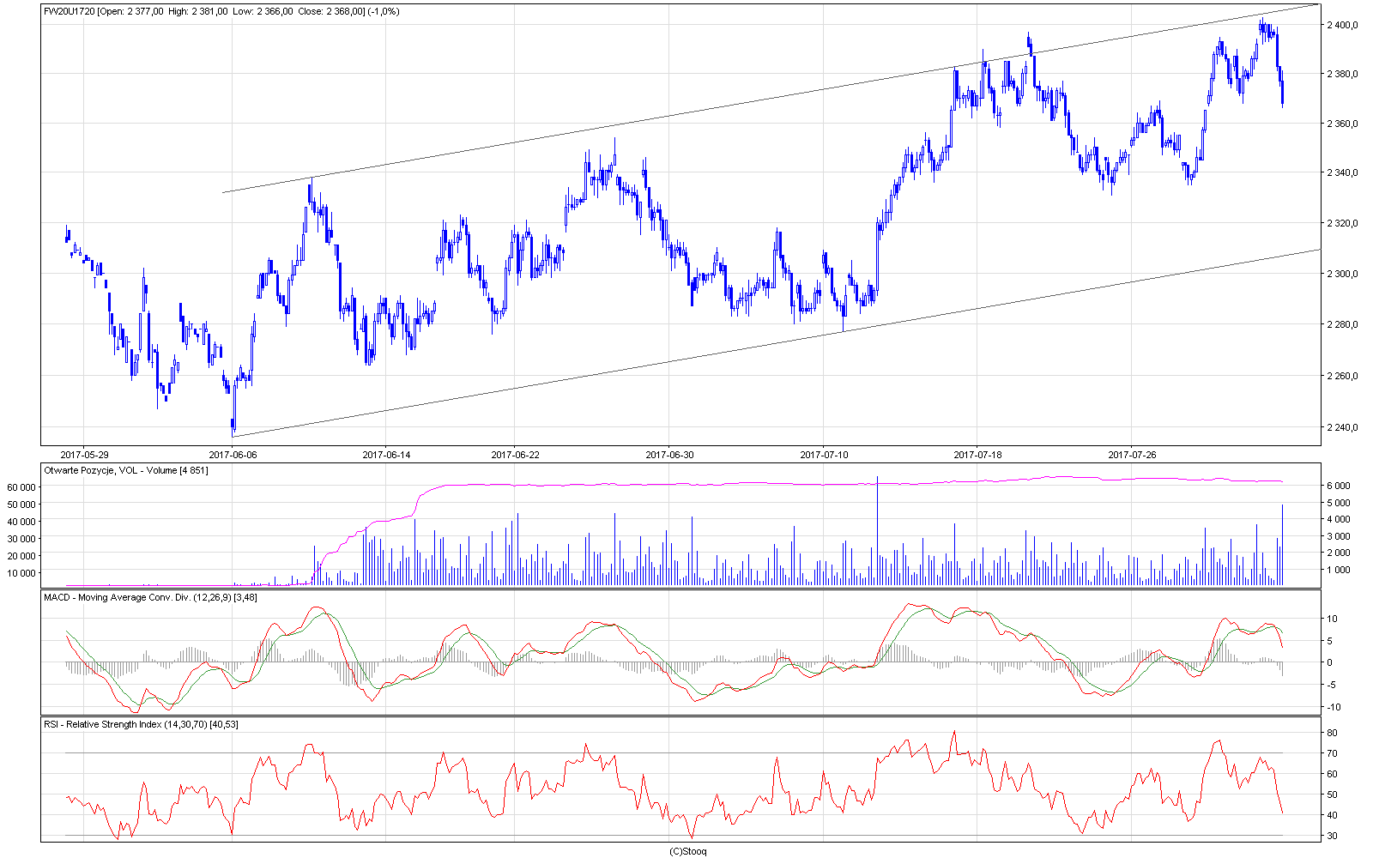Select the RSI Relative Strength Index title
The height and width of the screenshot is (858, 1373).
[141, 724]
